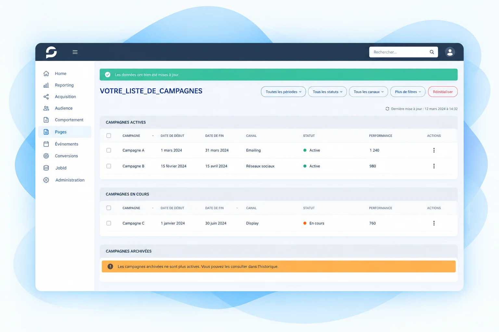Click the Emailing cell of Campagne A
This screenshot has width=499, height=332.
point(253,150)
